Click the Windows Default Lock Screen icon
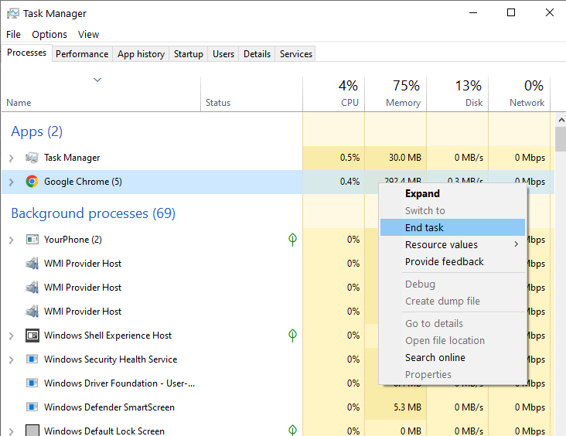 pyautogui.click(x=32, y=431)
